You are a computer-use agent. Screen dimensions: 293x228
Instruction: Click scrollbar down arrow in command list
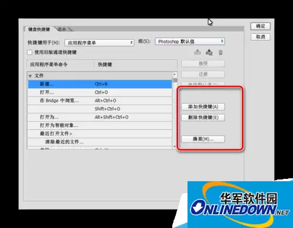tap(175, 147)
